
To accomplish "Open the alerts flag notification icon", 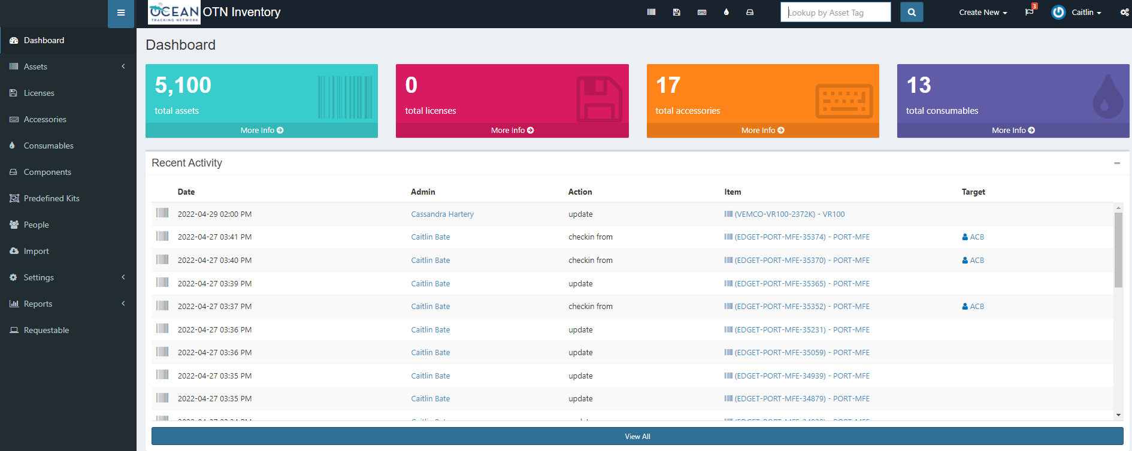I will coord(1030,11).
